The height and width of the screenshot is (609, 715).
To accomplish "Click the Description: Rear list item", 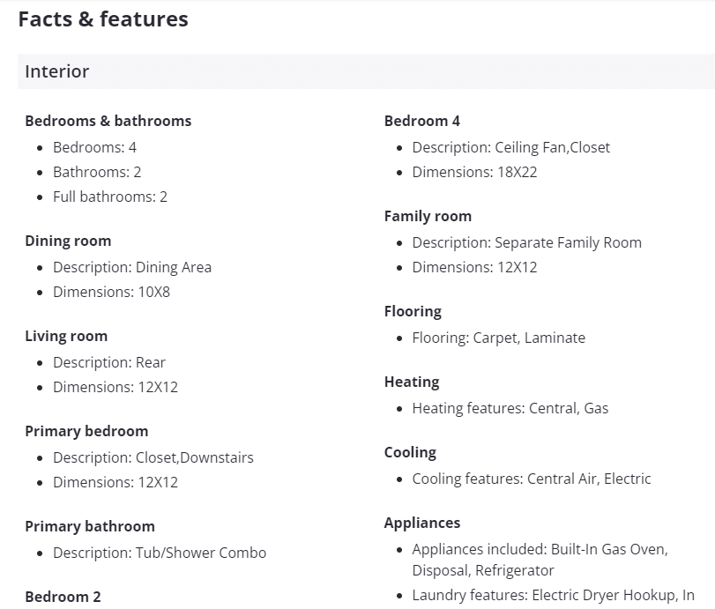I will (108, 362).
